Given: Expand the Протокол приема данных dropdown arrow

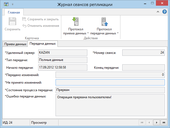Looking at the screenshot, I should pyautogui.click(x=88, y=33).
